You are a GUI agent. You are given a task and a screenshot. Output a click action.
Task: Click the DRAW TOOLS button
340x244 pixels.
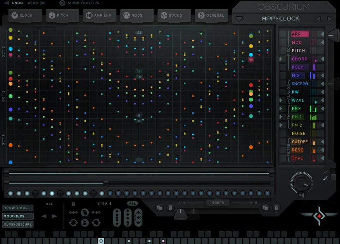pos(18,208)
